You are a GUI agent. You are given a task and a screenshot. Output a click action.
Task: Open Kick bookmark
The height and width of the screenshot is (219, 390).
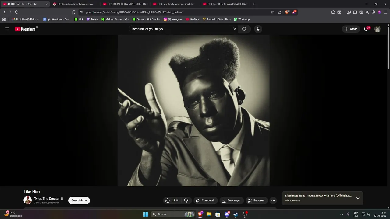79,19
